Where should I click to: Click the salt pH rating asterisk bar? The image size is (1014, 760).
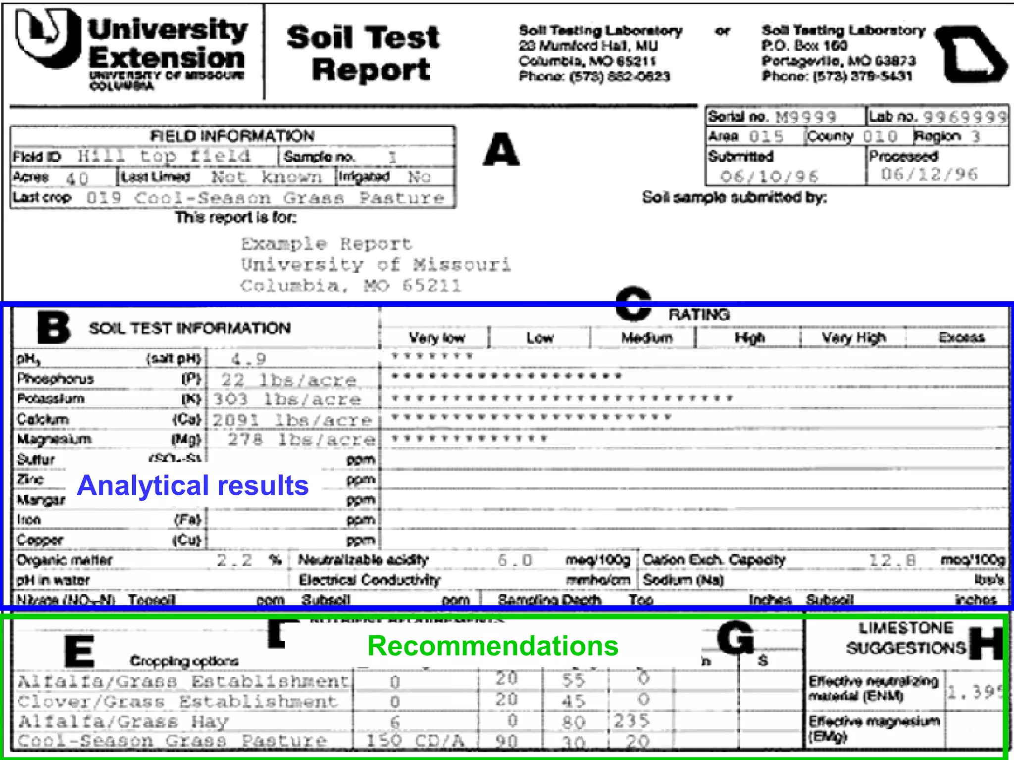click(432, 356)
